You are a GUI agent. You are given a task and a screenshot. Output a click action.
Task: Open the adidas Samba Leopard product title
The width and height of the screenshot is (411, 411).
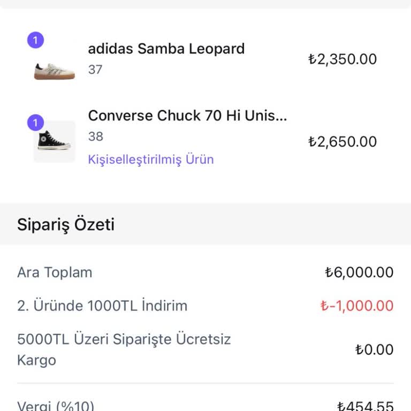coord(166,49)
